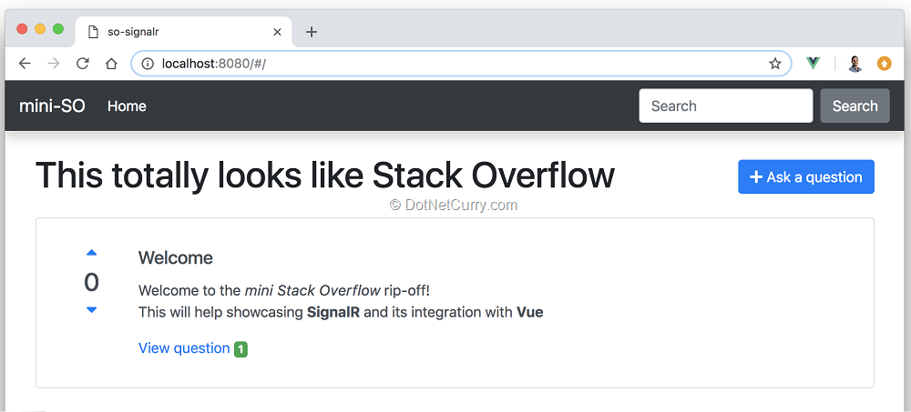The height and width of the screenshot is (412, 911).
Task: Click the browser forward arrow
Action: pyautogui.click(x=54, y=64)
